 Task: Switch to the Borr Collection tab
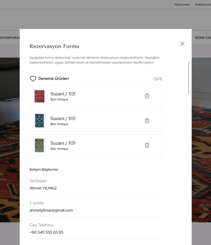[203, 38]
